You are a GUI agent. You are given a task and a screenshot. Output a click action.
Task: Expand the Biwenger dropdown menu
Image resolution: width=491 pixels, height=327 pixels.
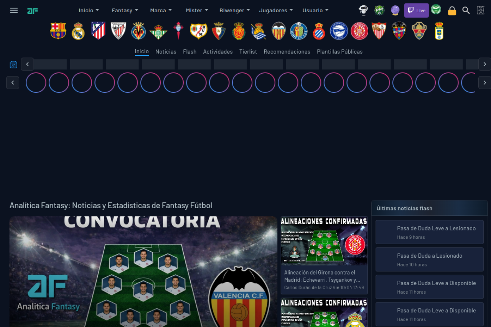point(235,10)
